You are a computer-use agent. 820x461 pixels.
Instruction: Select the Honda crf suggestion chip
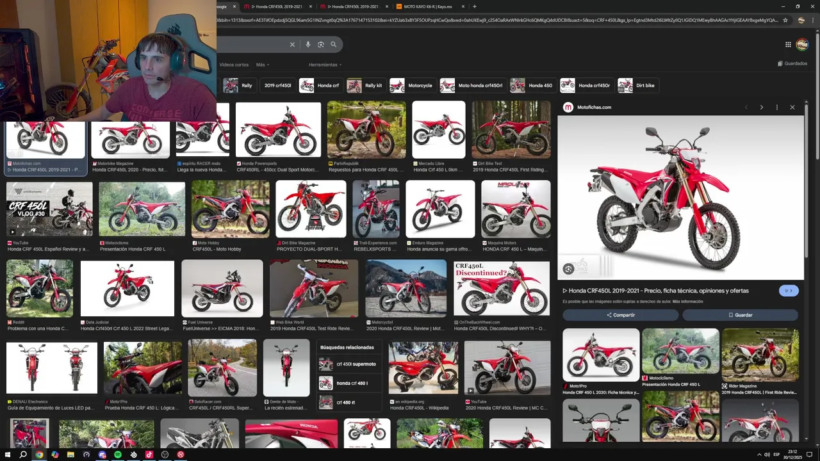tap(320, 85)
